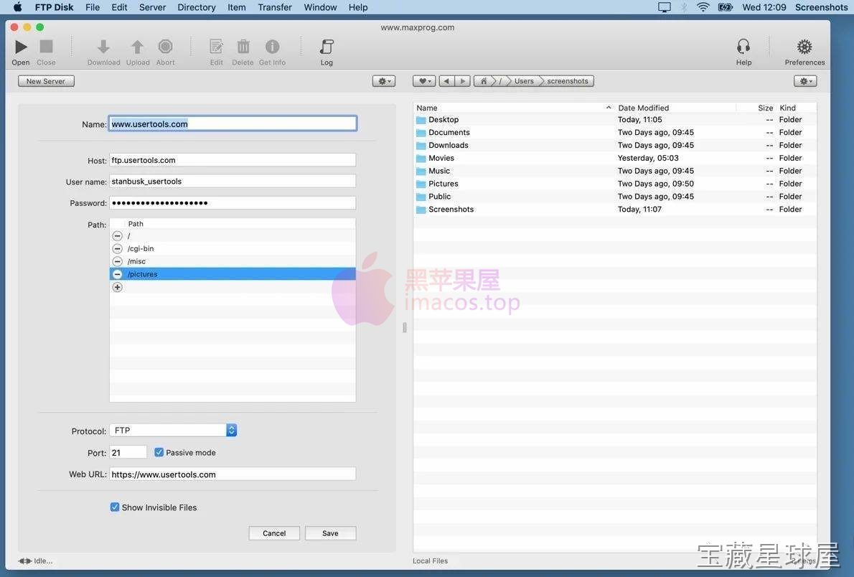Click the Name input field

[233, 123]
